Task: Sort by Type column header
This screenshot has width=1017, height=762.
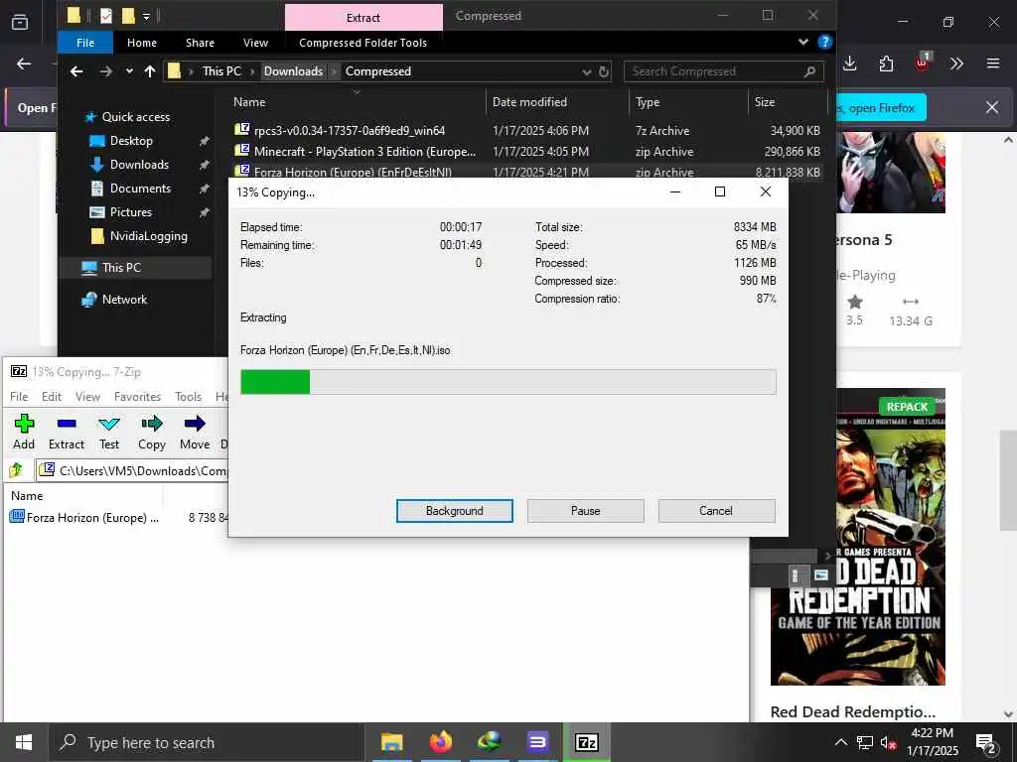Action: click(x=648, y=102)
